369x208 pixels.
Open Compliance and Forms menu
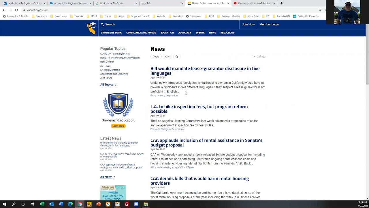(x=141, y=33)
